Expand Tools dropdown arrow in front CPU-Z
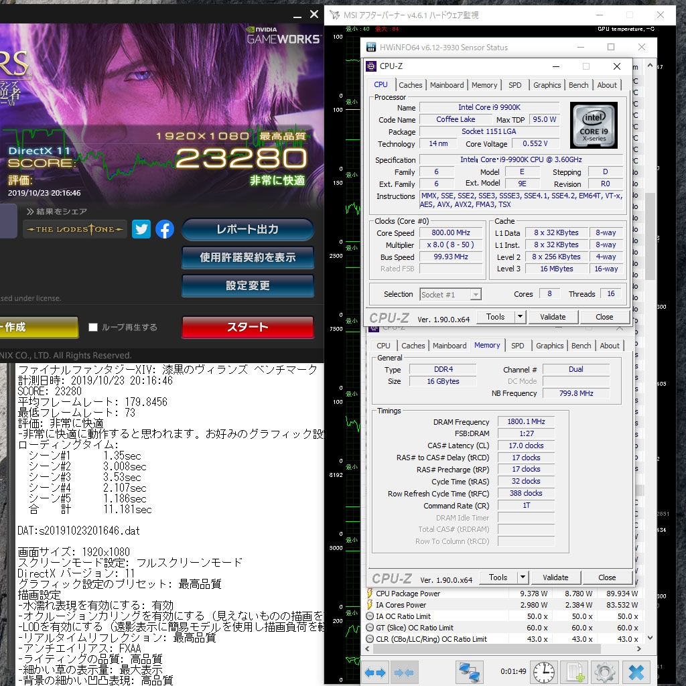 pos(520,316)
